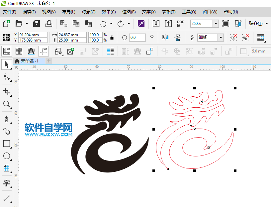Open the zoom level dropdown showing 250%
Viewport: 271px width, 207px height.
[x=216, y=24]
